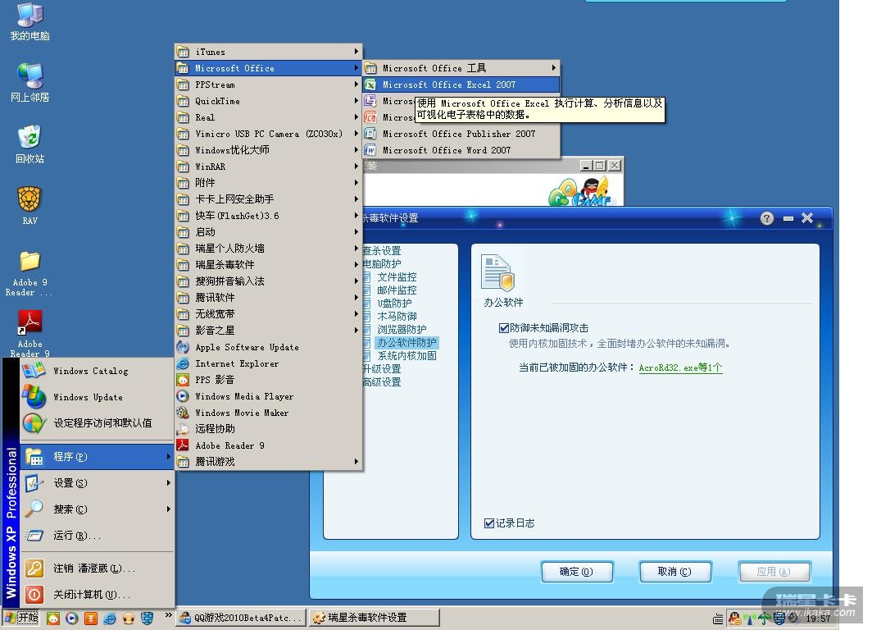The height and width of the screenshot is (630, 872).
Task: Expand the WinRAR submenu
Action: (269, 167)
